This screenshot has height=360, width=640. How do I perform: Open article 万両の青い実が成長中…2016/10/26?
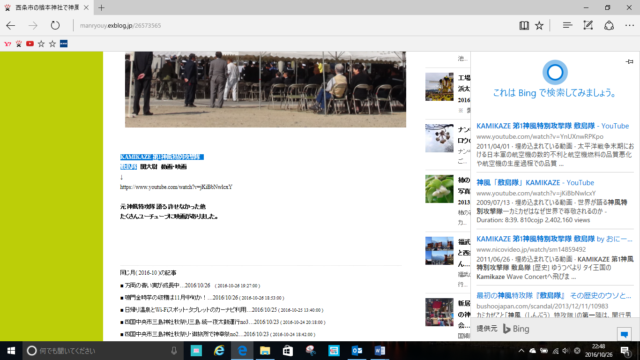pos(168,285)
